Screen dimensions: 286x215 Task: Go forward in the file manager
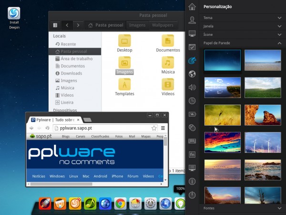click(78, 25)
